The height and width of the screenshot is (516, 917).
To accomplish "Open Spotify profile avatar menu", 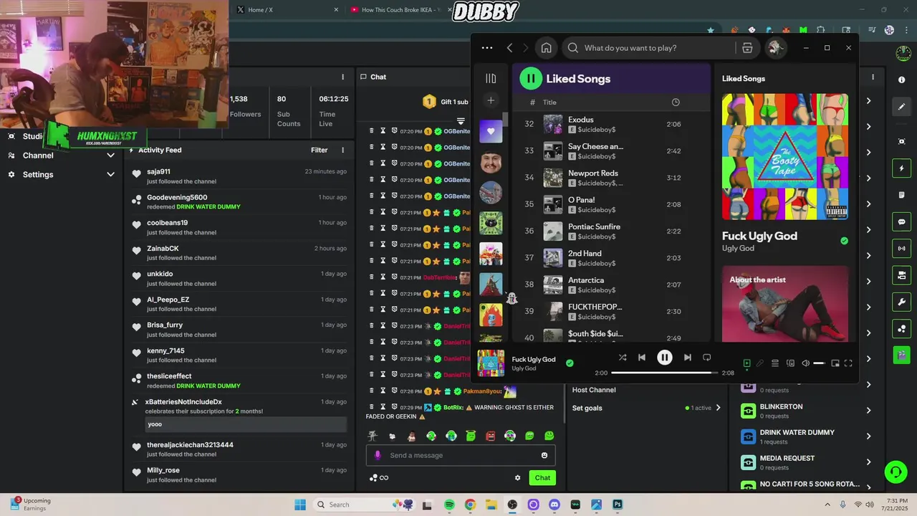I will tap(775, 48).
